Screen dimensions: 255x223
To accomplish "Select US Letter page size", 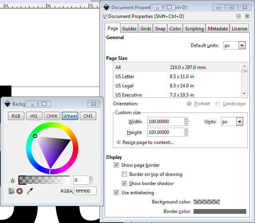I will (x=177, y=76).
